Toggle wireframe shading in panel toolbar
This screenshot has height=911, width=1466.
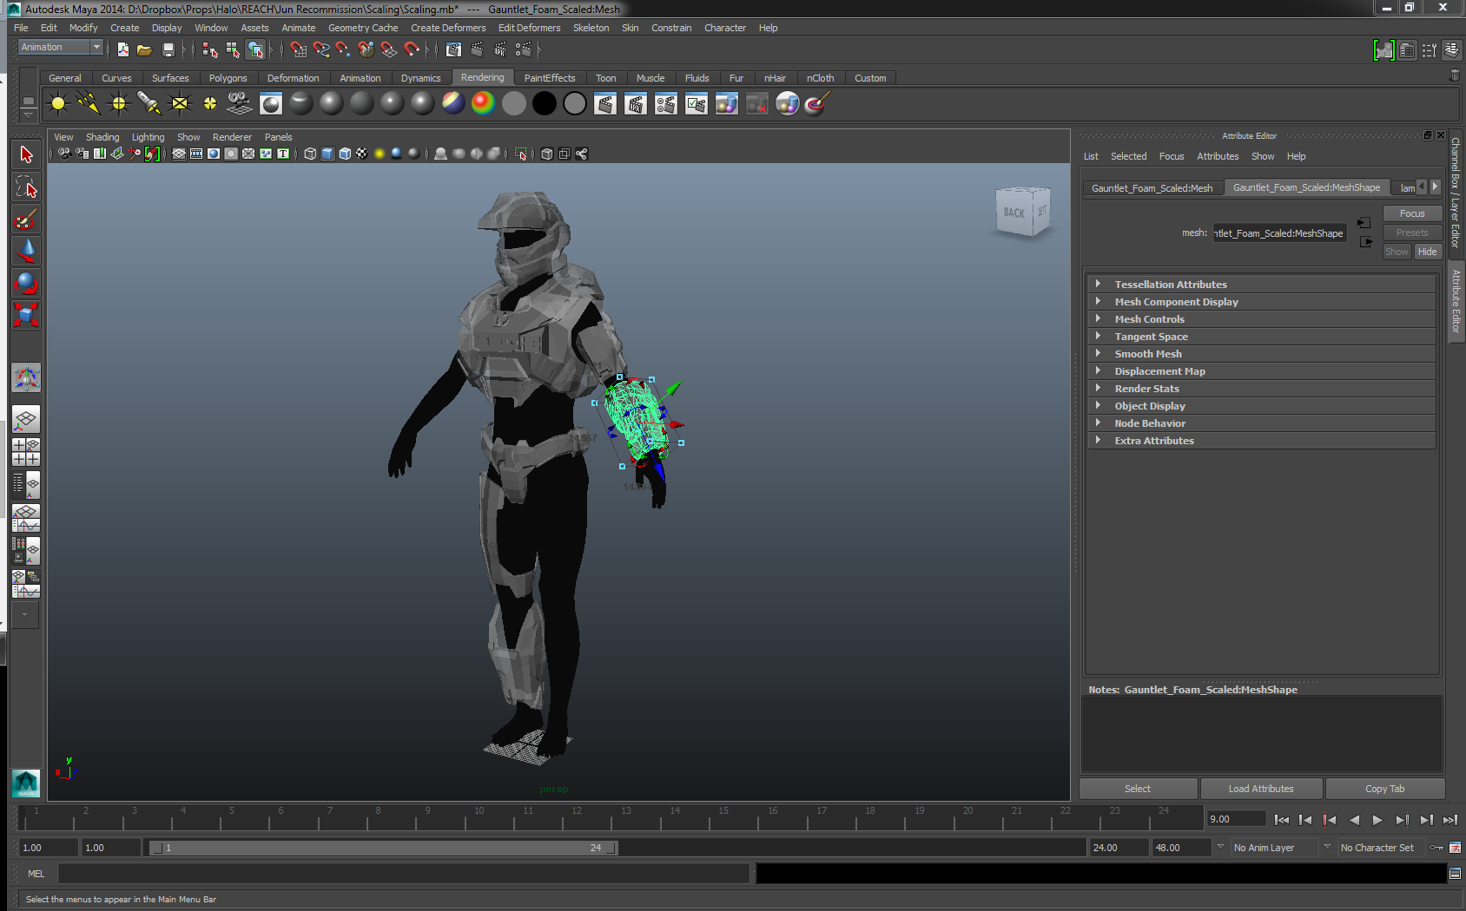click(310, 154)
